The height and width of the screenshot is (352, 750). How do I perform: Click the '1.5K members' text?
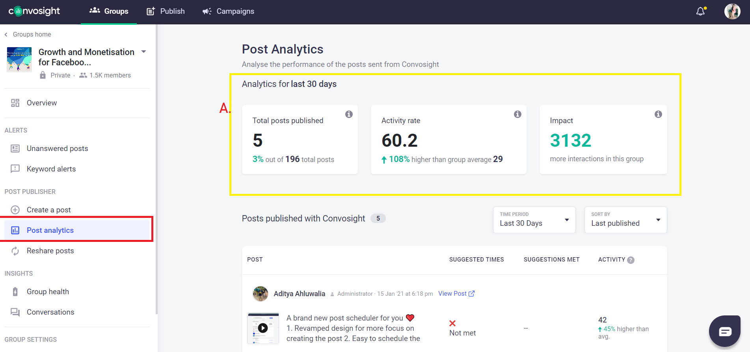110,76
